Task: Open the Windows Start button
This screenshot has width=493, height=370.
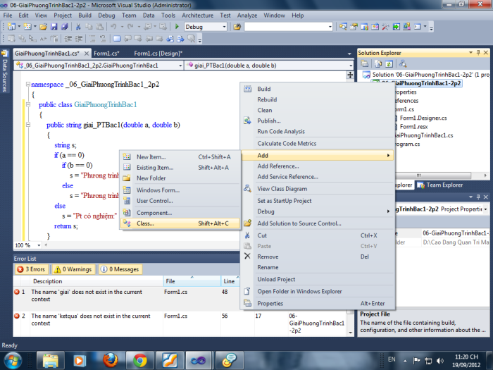Action: point(13,360)
